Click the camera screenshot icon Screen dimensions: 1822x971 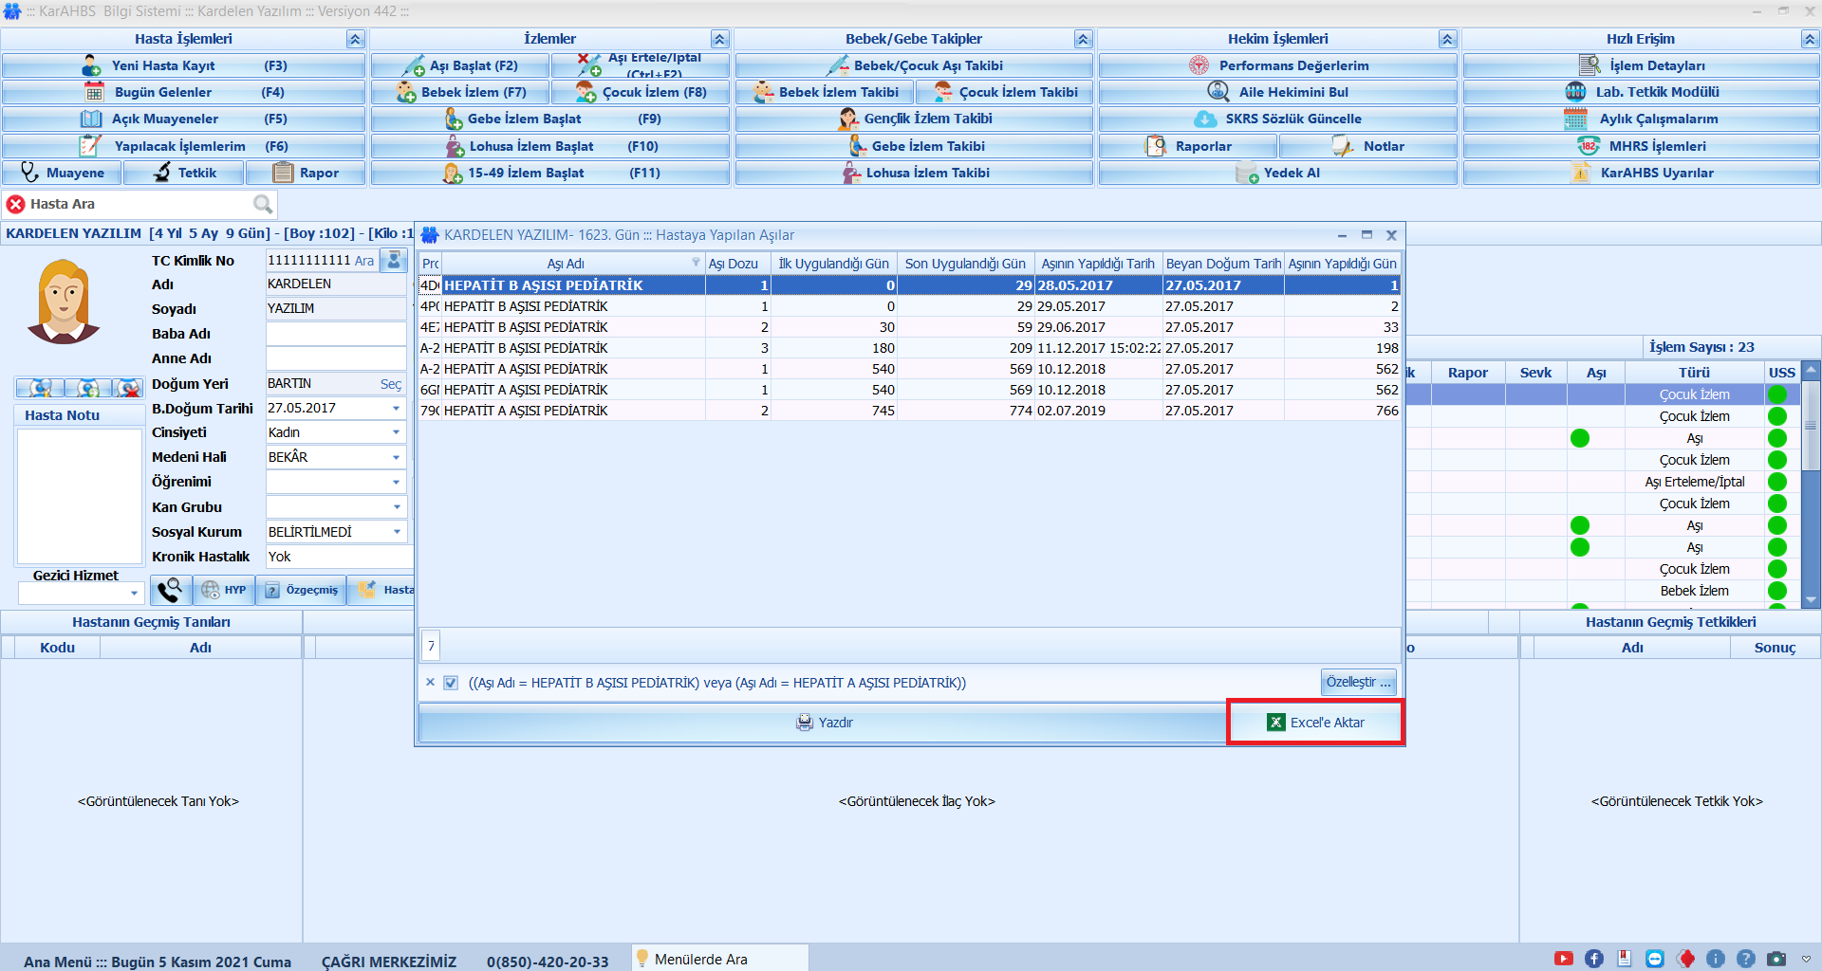[1776, 959]
